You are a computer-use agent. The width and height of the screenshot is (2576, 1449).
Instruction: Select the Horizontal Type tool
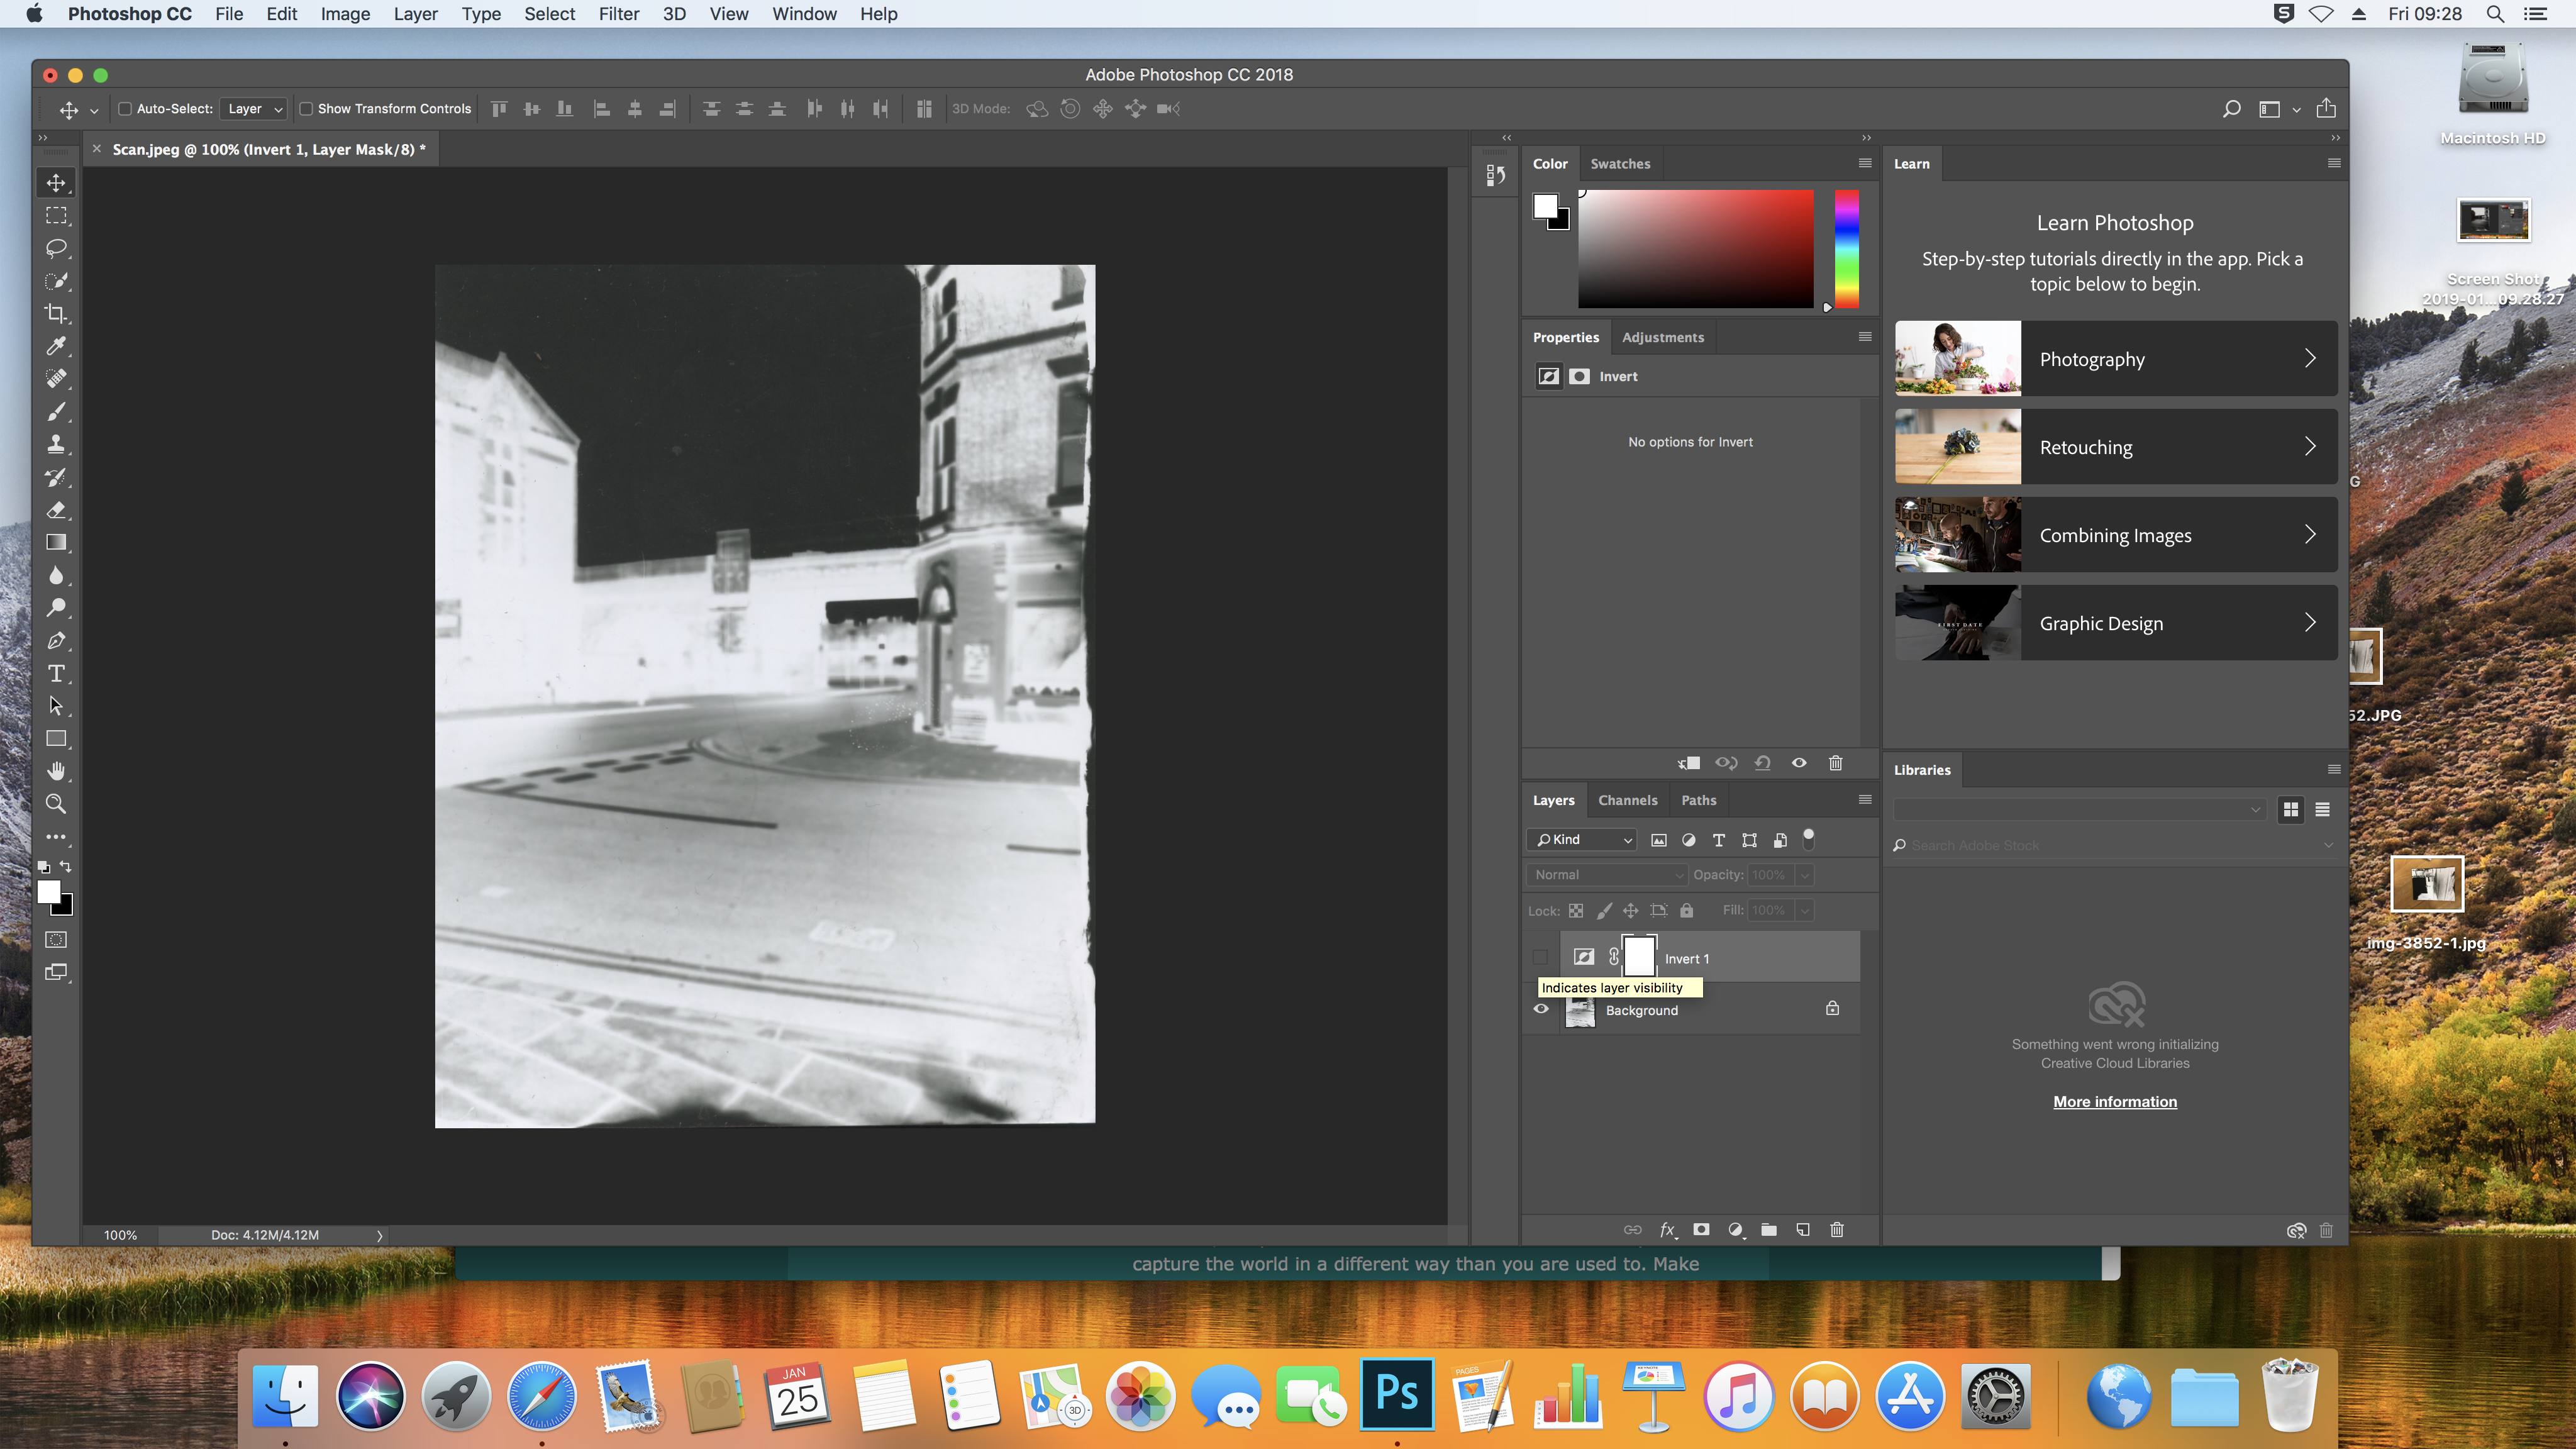56,673
